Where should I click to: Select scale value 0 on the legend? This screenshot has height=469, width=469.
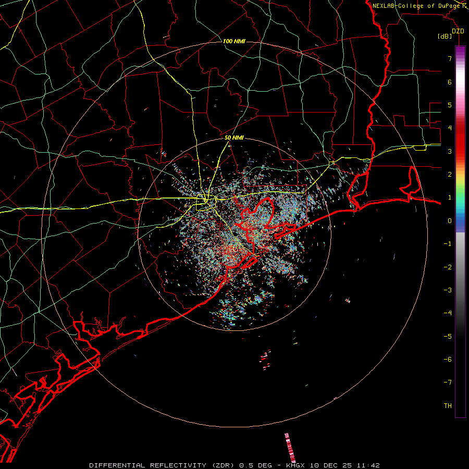[450, 221]
